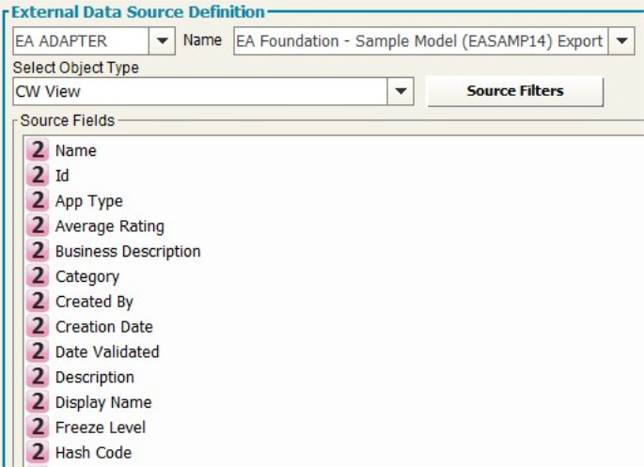Click the Business Description field icon
644x467 pixels.
(39, 252)
